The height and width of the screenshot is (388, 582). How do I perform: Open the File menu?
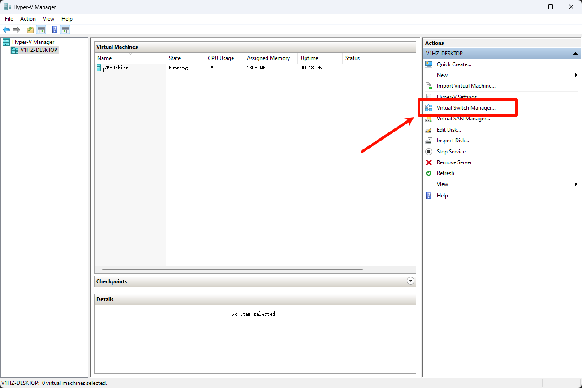tap(9, 19)
